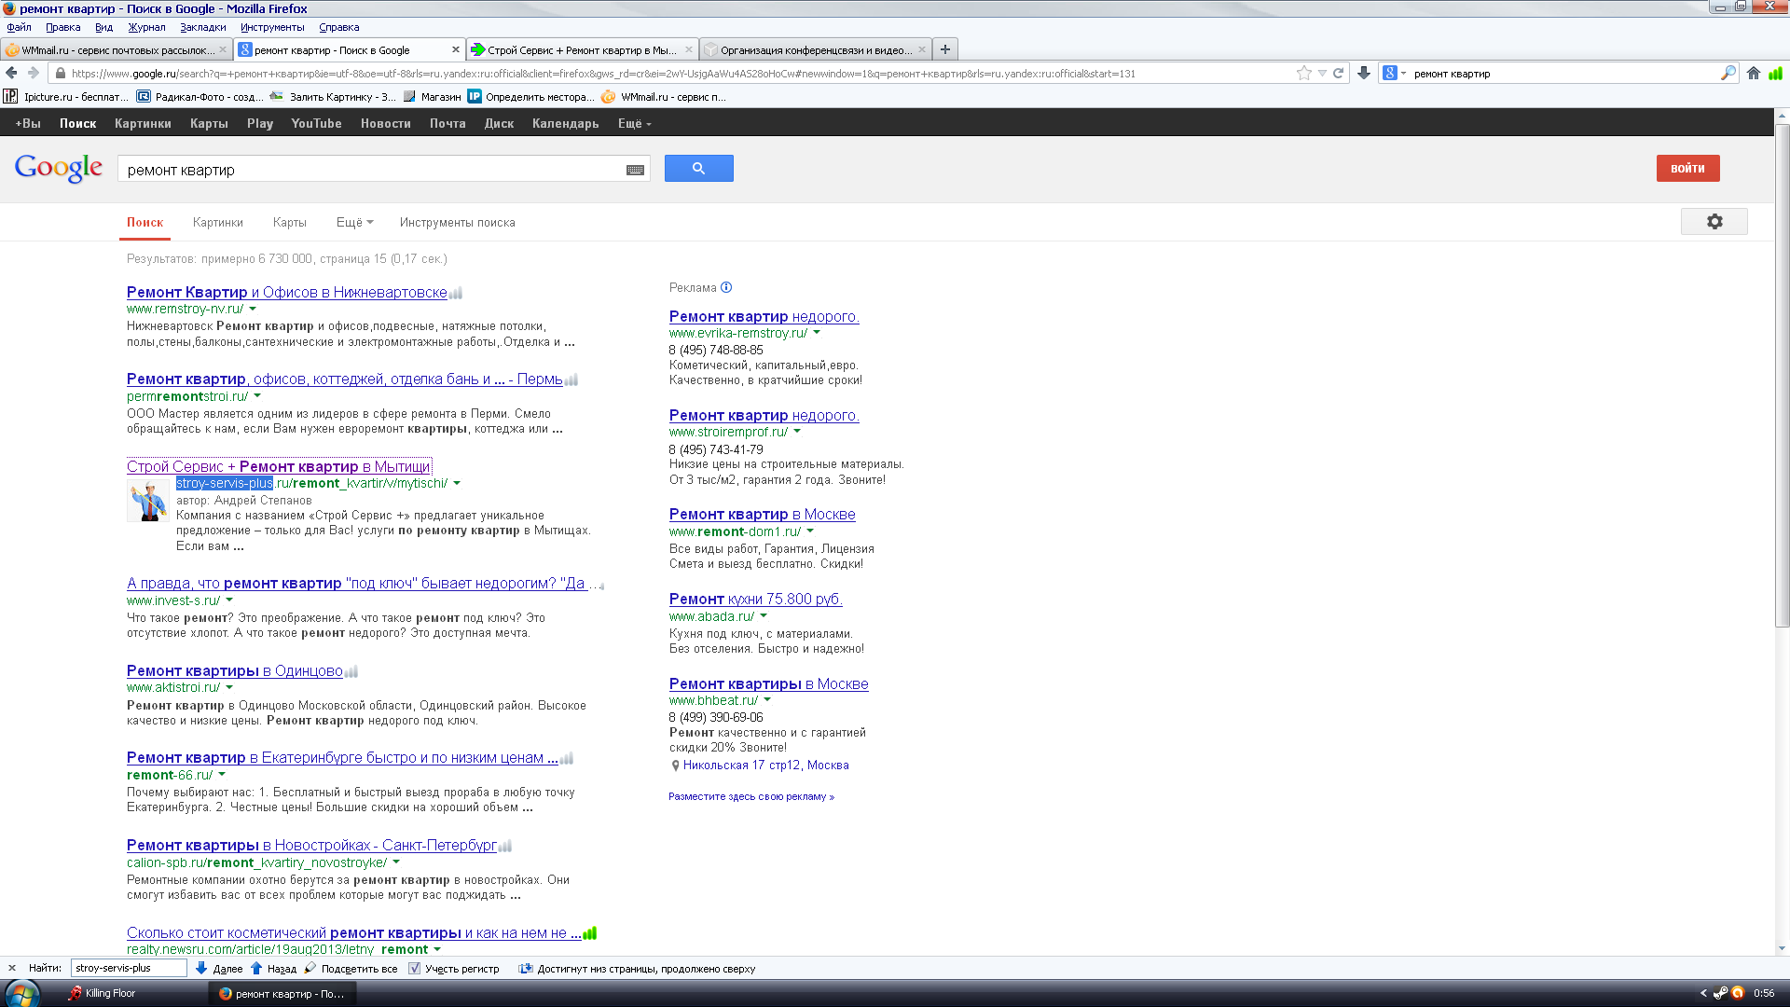Click the ad info icon beside Реклама
The width and height of the screenshot is (1790, 1007).
pyautogui.click(x=726, y=287)
